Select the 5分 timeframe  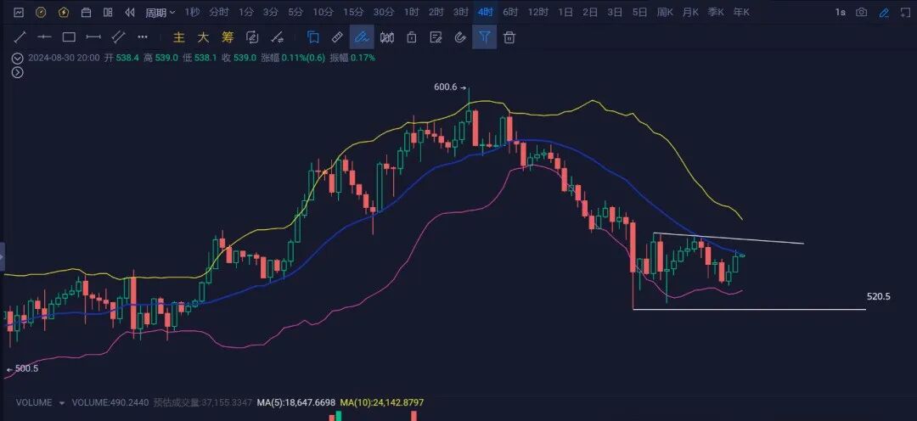tap(295, 12)
